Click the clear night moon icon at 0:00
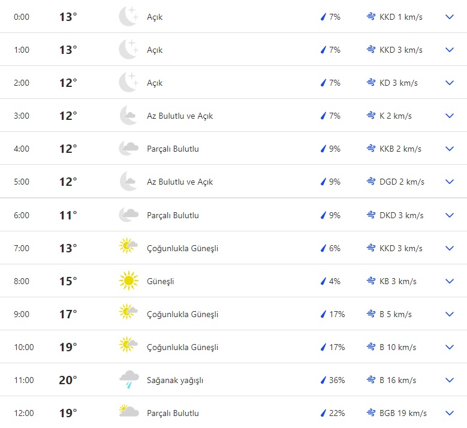This screenshot has width=467, height=428. click(x=128, y=17)
